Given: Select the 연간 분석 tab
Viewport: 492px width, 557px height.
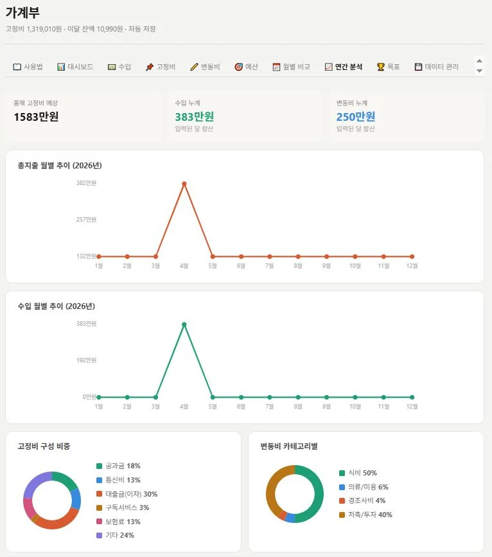Looking at the screenshot, I should [344, 67].
